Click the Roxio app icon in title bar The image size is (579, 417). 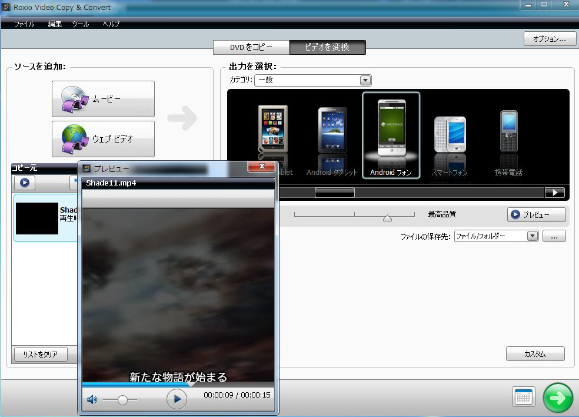6,7
